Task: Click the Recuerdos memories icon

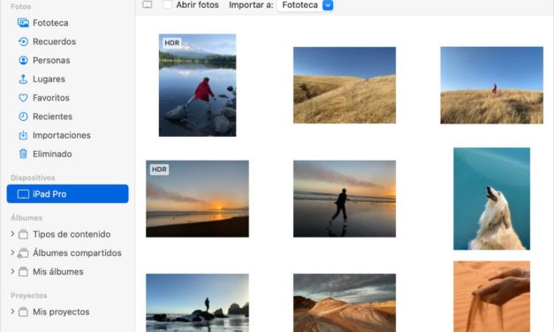Action: (23, 41)
